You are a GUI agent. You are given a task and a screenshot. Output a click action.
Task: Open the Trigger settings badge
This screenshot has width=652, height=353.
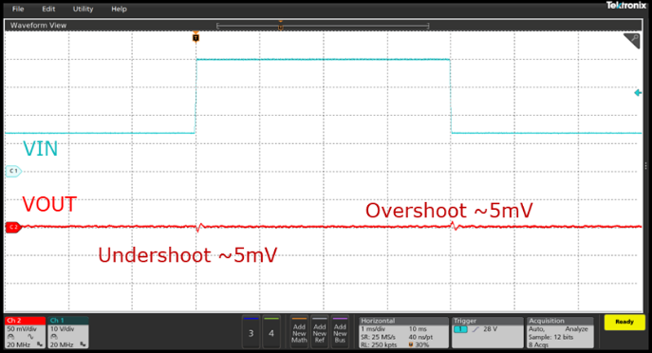(x=487, y=332)
